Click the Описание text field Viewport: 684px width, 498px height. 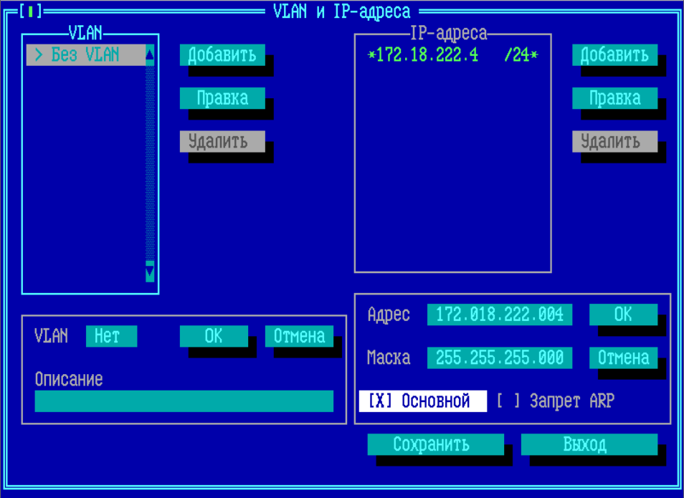tap(184, 401)
